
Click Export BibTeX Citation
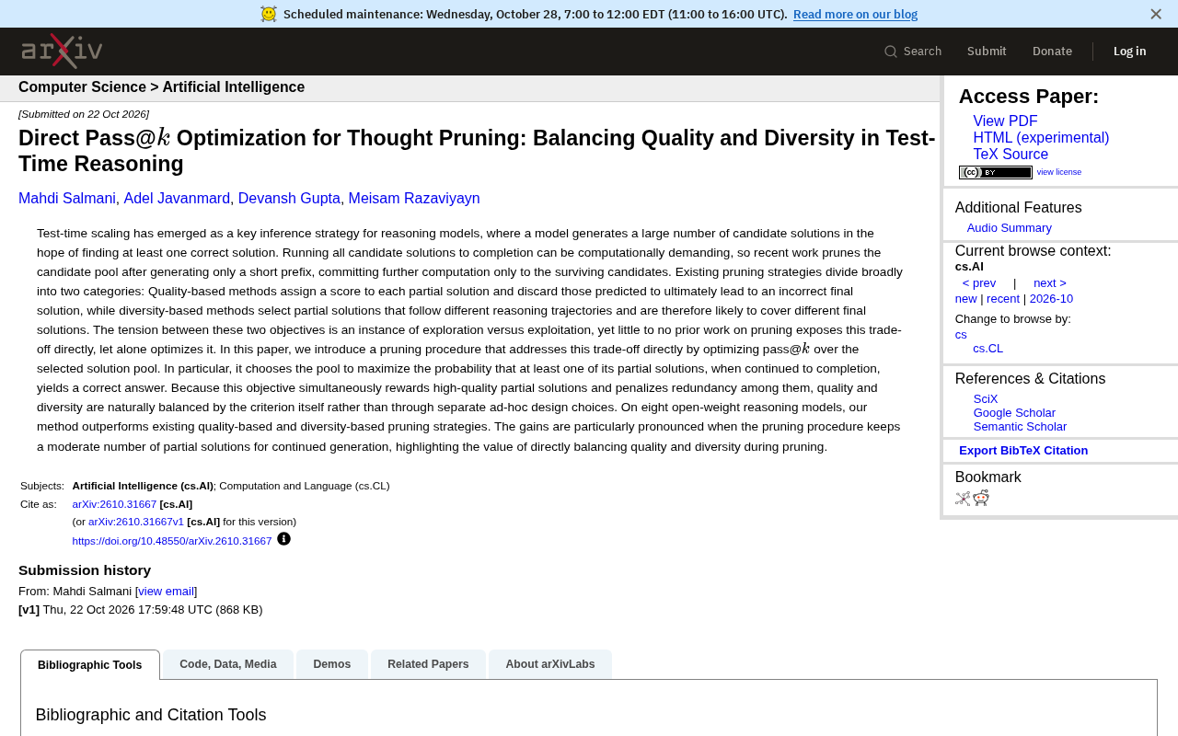pyautogui.click(x=1023, y=451)
